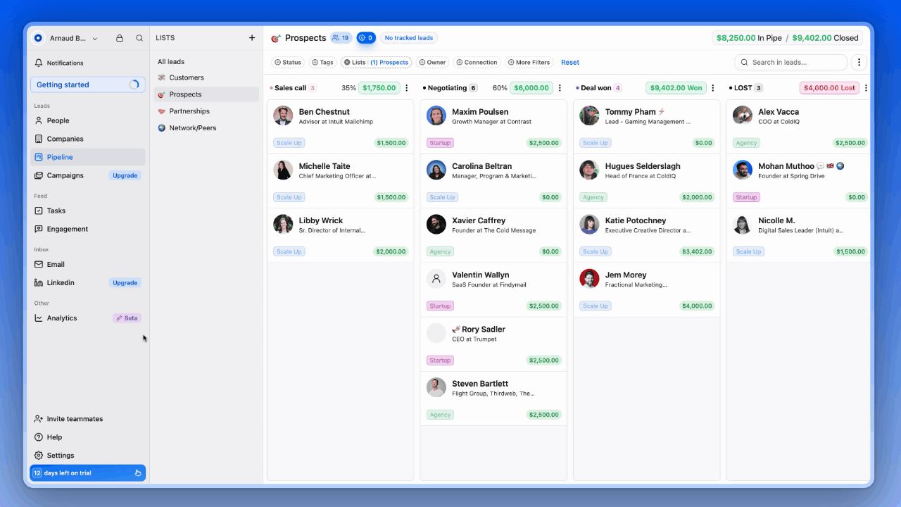Click the Agency tag on Xavier Caffrey
Image resolution: width=901 pixels, height=507 pixels.
(x=440, y=251)
